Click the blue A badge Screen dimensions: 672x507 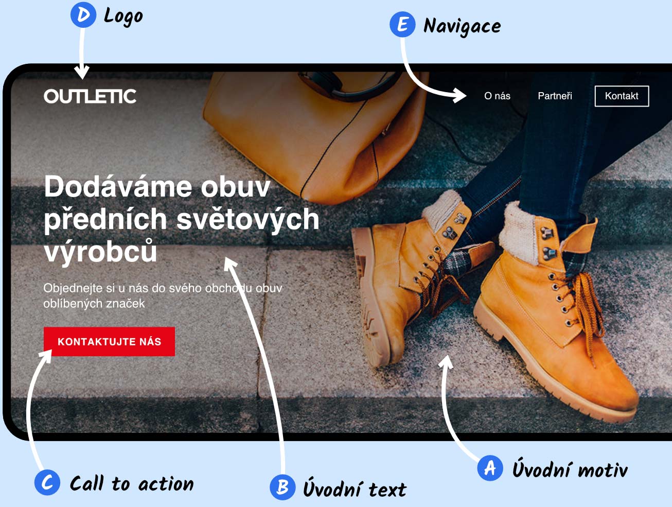490,468
